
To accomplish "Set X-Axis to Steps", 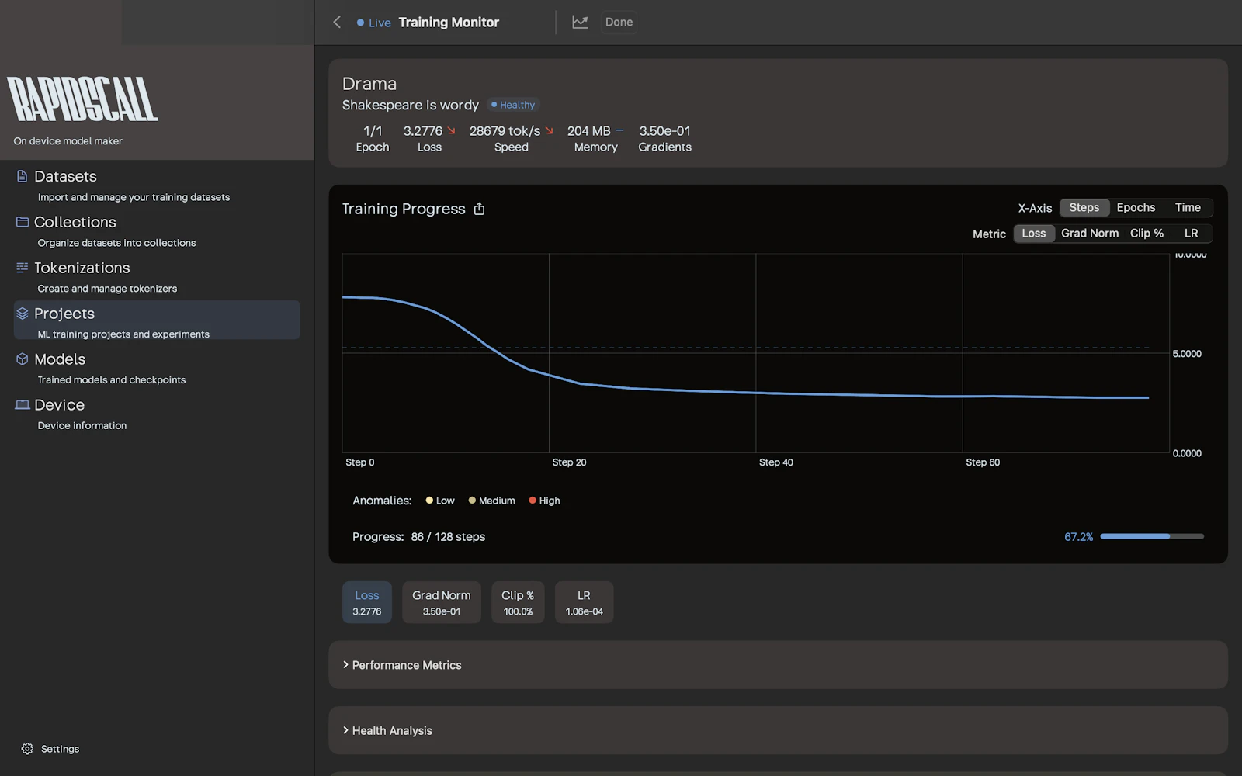I will point(1084,207).
